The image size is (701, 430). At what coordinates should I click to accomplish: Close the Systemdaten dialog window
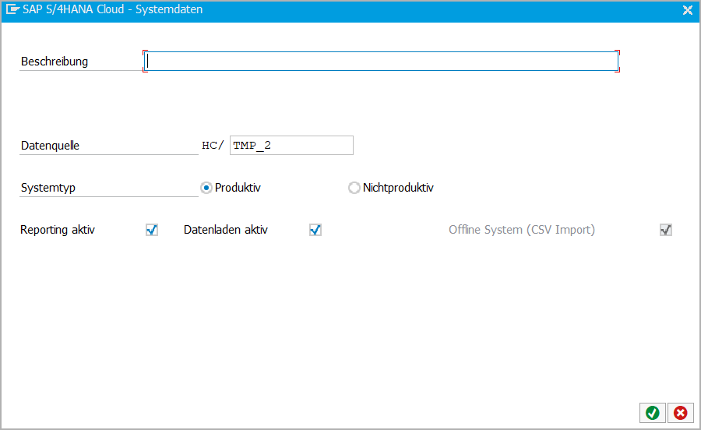click(x=688, y=10)
